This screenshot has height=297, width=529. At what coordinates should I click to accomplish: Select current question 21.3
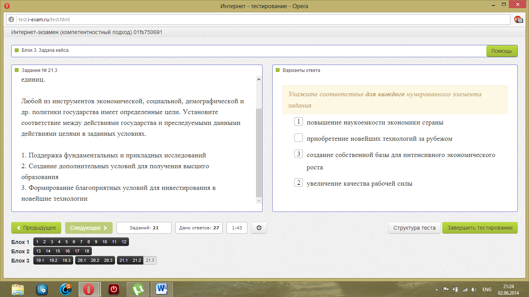pos(150,260)
